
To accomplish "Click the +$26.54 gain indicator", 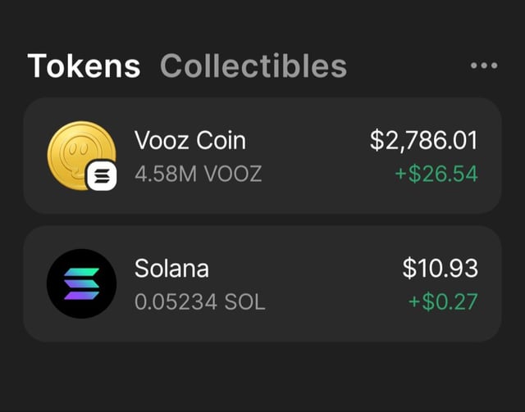I will 436,174.
